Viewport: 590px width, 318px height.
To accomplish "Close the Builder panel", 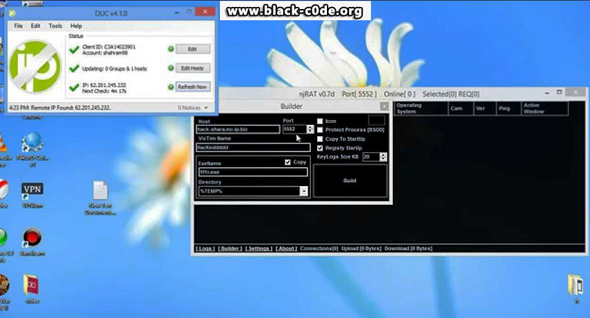I will (384, 106).
